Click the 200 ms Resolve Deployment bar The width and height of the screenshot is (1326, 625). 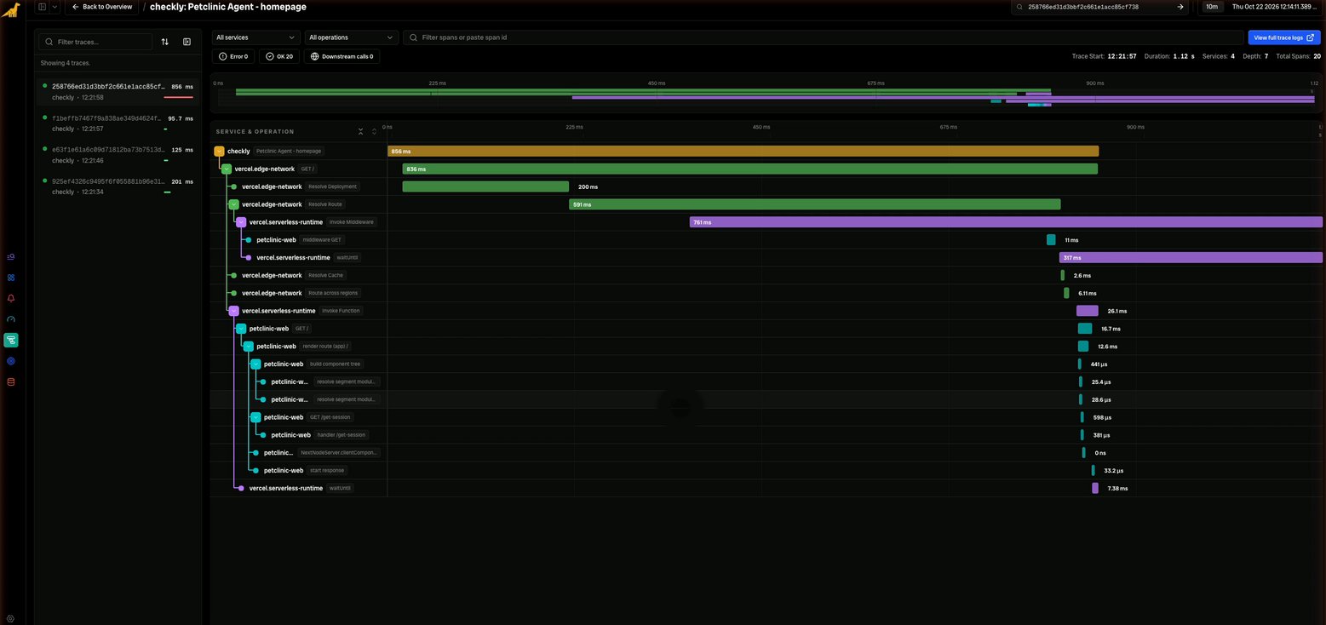pos(485,186)
